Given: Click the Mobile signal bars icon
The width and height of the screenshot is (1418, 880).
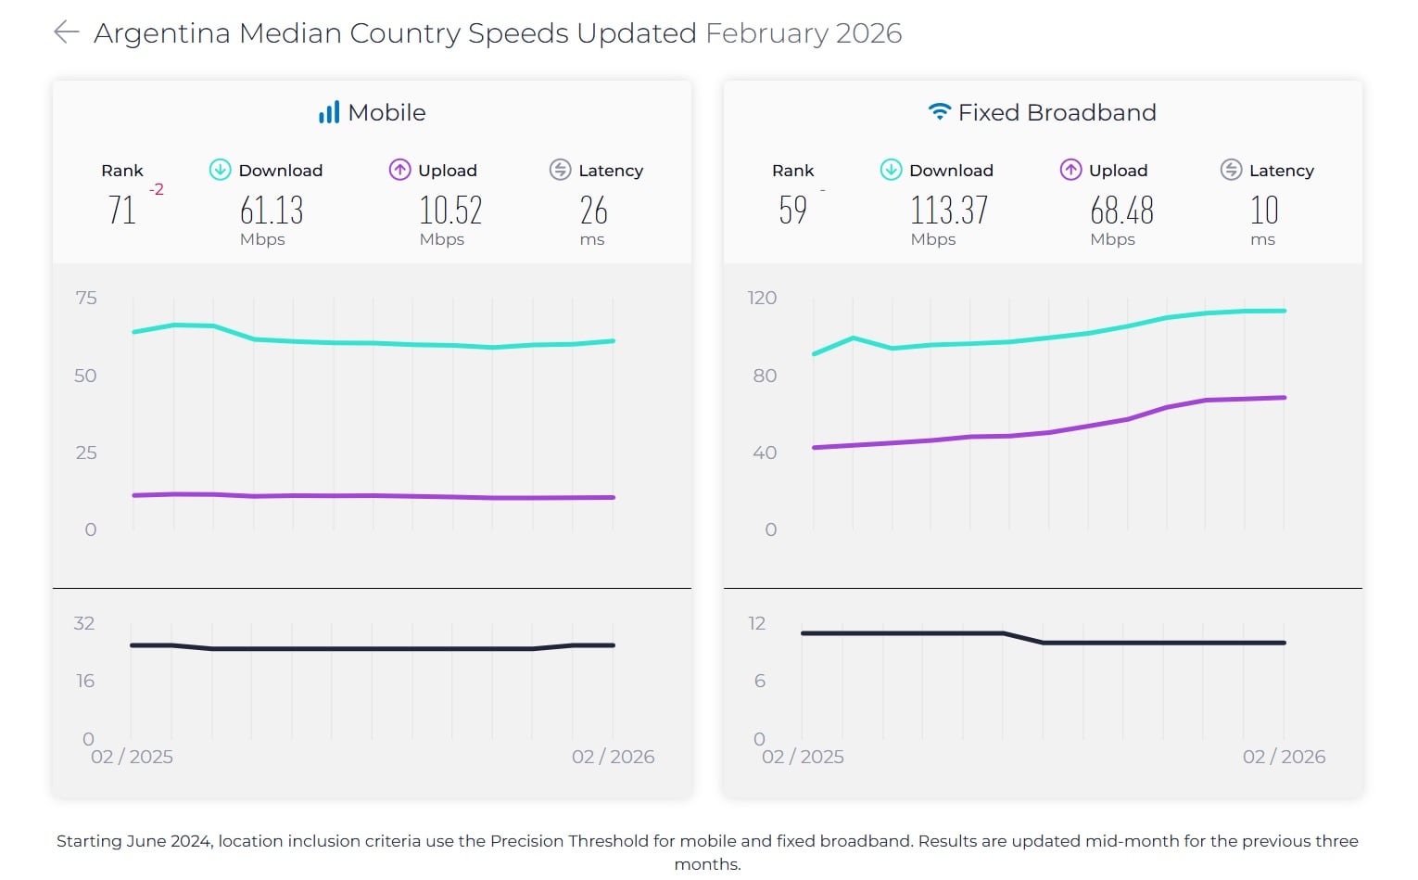Looking at the screenshot, I should 329,113.
